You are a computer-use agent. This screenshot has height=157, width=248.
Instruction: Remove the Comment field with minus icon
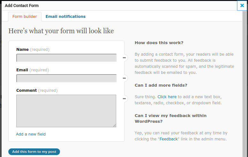[125, 99]
